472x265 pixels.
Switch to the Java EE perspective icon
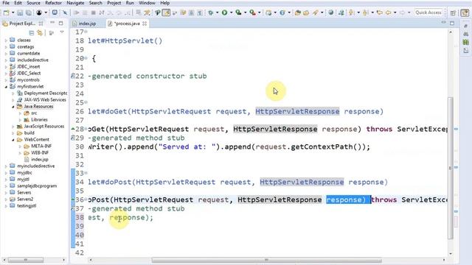(x=465, y=13)
